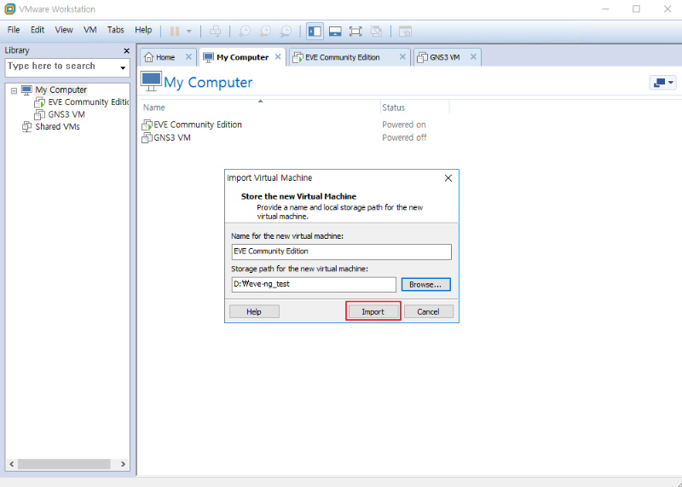
Task: Click the Unity mode toolbar icon
Action: click(x=376, y=31)
